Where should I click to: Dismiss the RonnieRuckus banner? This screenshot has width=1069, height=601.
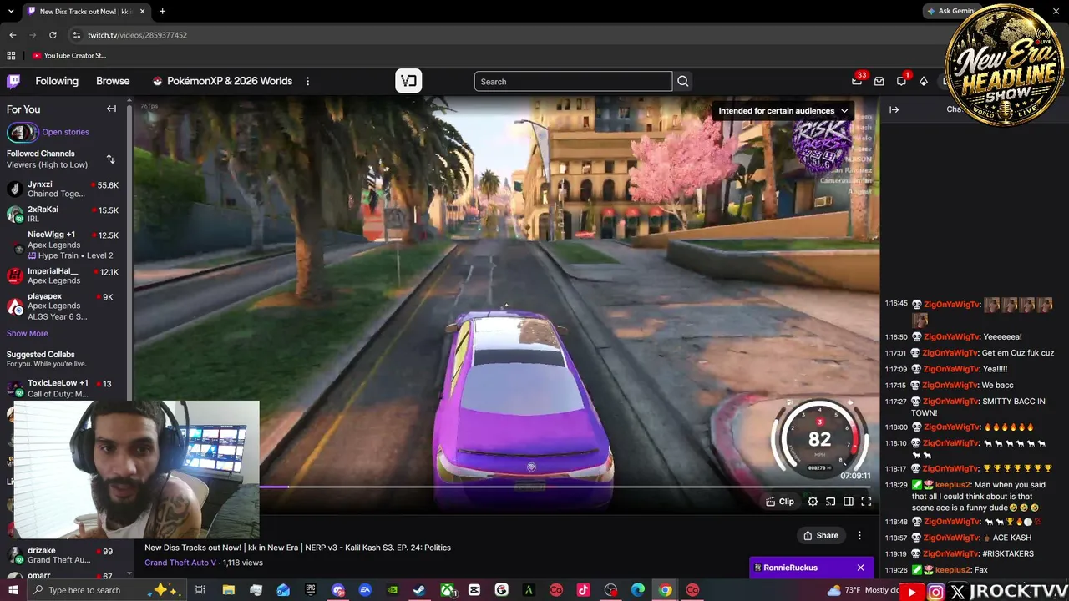[x=860, y=568]
